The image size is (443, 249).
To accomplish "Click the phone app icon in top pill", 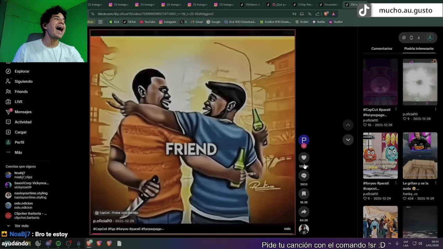I will pyautogui.click(x=411, y=38).
